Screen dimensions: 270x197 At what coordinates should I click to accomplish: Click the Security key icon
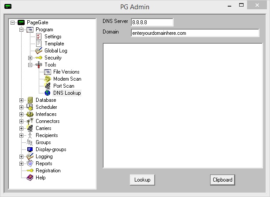pos(39,58)
